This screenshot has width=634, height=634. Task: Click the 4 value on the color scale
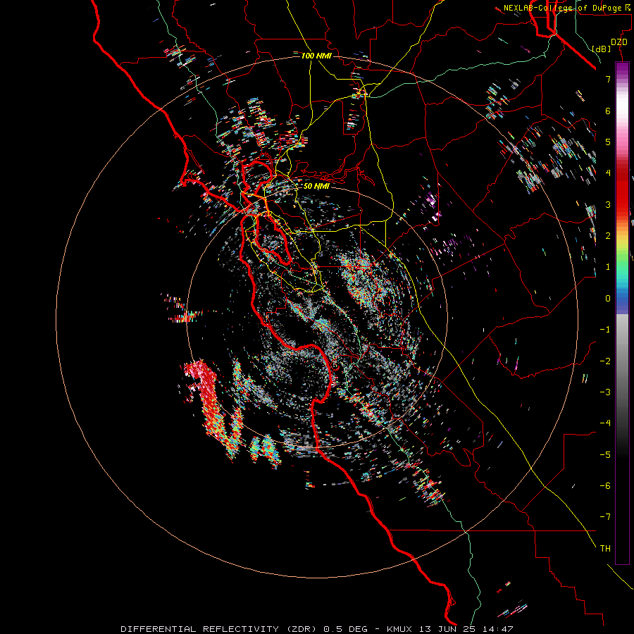(x=608, y=173)
